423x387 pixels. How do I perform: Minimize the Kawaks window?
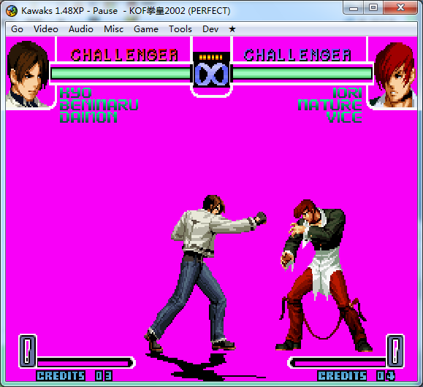click(x=354, y=8)
